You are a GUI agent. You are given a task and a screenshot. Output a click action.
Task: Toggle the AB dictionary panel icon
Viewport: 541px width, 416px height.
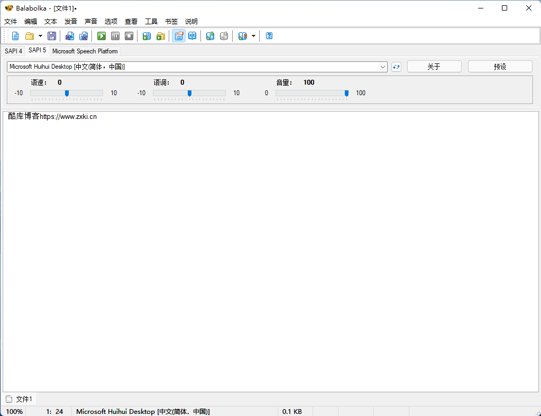(192, 36)
